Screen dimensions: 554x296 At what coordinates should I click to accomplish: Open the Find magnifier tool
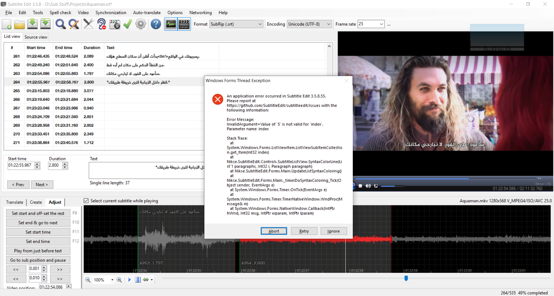pyautogui.click(x=61, y=24)
